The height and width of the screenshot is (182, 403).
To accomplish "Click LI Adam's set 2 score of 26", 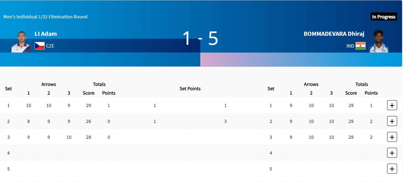I will [89, 121].
